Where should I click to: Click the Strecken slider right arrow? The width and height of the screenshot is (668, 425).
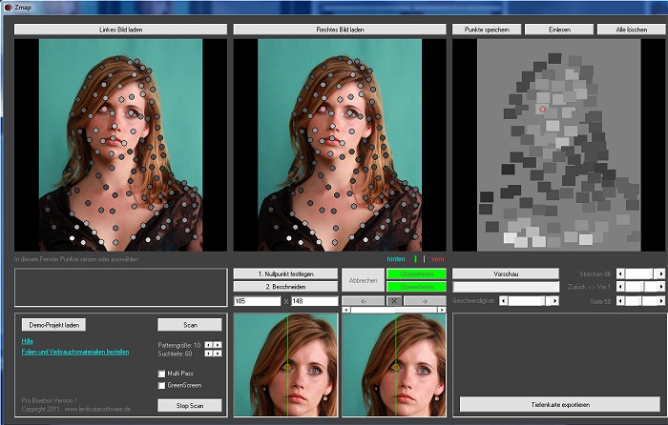coord(659,273)
